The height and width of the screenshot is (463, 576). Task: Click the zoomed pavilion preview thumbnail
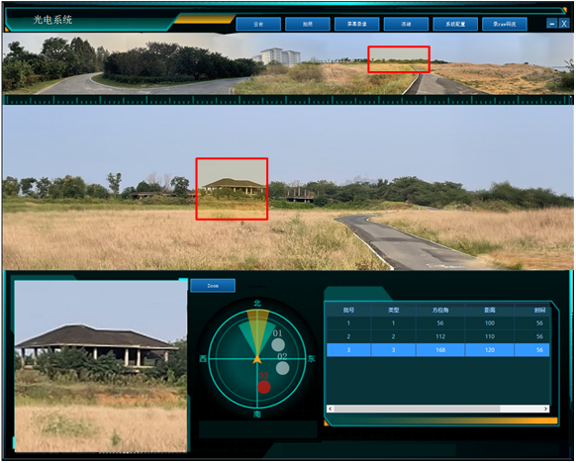click(101, 366)
